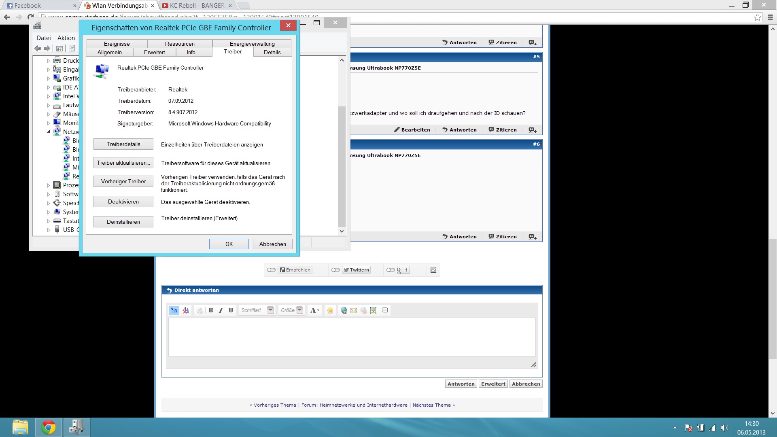Screen dimensions: 777x437
Task: Click the insert image icon
Action: tap(373, 310)
